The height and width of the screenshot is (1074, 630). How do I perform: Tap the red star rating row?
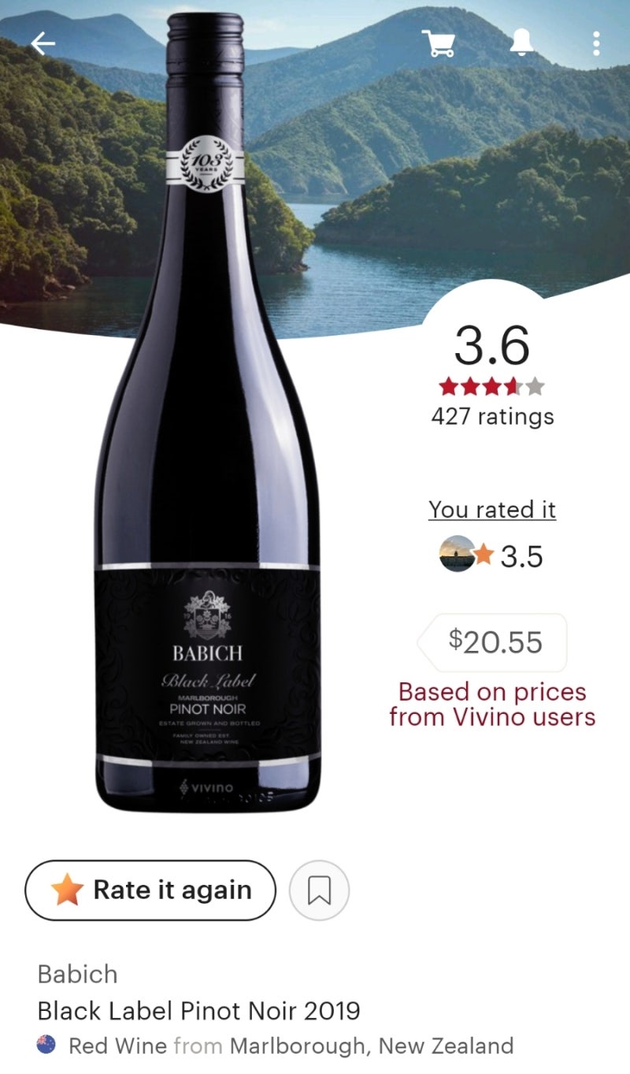(x=492, y=386)
